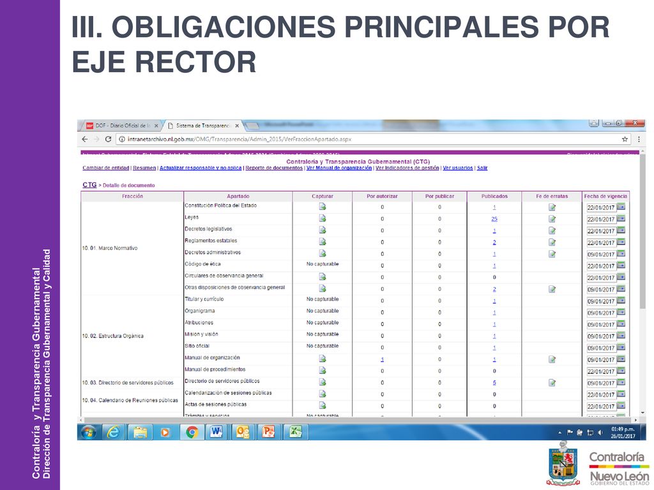Open capture icon for Circulares de observancia general
This screenshot has width=654, height=490.
[322, 276]
